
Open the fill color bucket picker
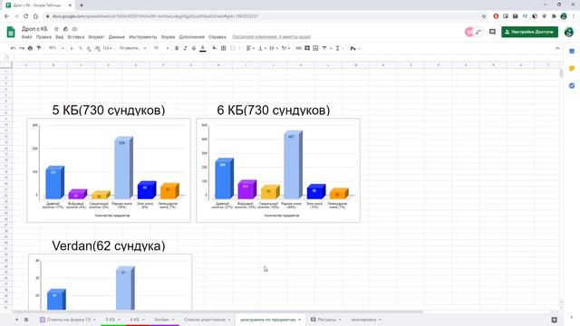pos(215,48)
